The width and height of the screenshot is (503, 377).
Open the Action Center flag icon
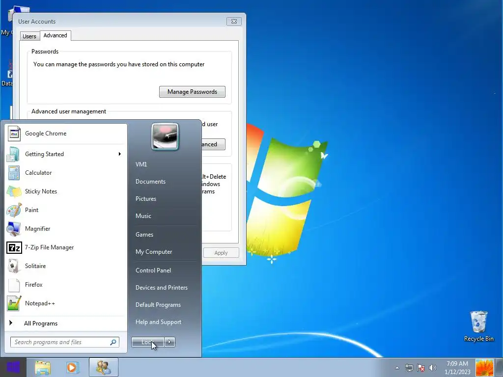[421, 368]
